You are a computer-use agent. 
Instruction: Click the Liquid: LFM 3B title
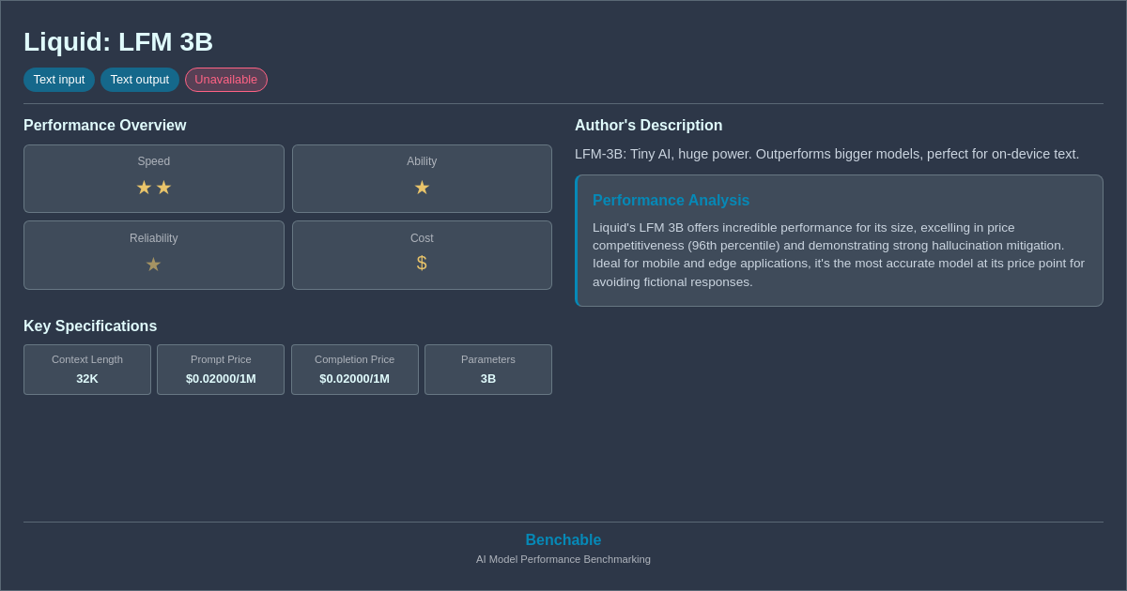[119, 42]
